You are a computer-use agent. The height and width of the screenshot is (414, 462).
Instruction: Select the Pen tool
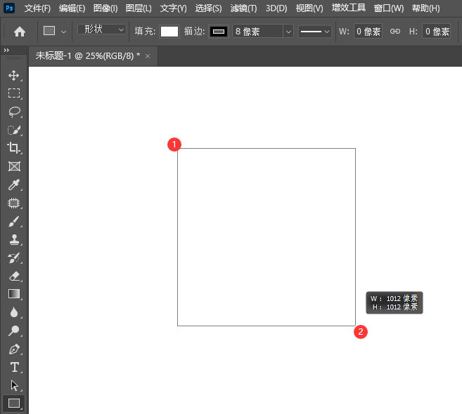point(14,349)
